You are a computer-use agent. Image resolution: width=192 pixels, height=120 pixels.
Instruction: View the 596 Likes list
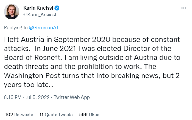(x=89, y=115)
